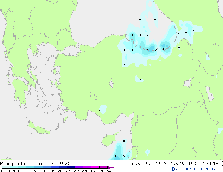223x172 pixels.
Task: Pick the 15–20 mm blue legend swatch
Action: [x=55, y=167]
